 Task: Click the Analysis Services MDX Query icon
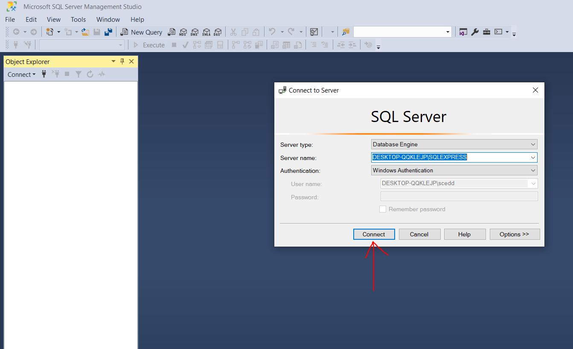(183, 32)
